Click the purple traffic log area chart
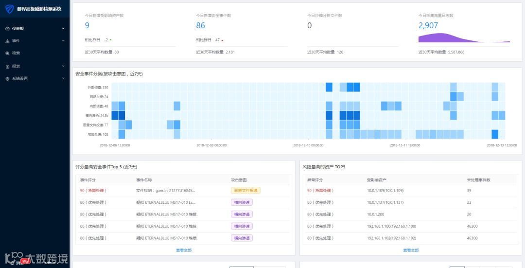Viewport: 525px width, 268px height. coord(464,38)
